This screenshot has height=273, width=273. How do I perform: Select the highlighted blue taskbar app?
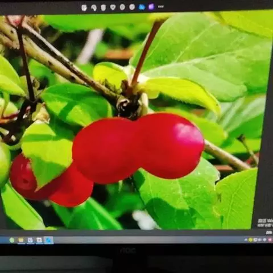[x=48, y=240]
